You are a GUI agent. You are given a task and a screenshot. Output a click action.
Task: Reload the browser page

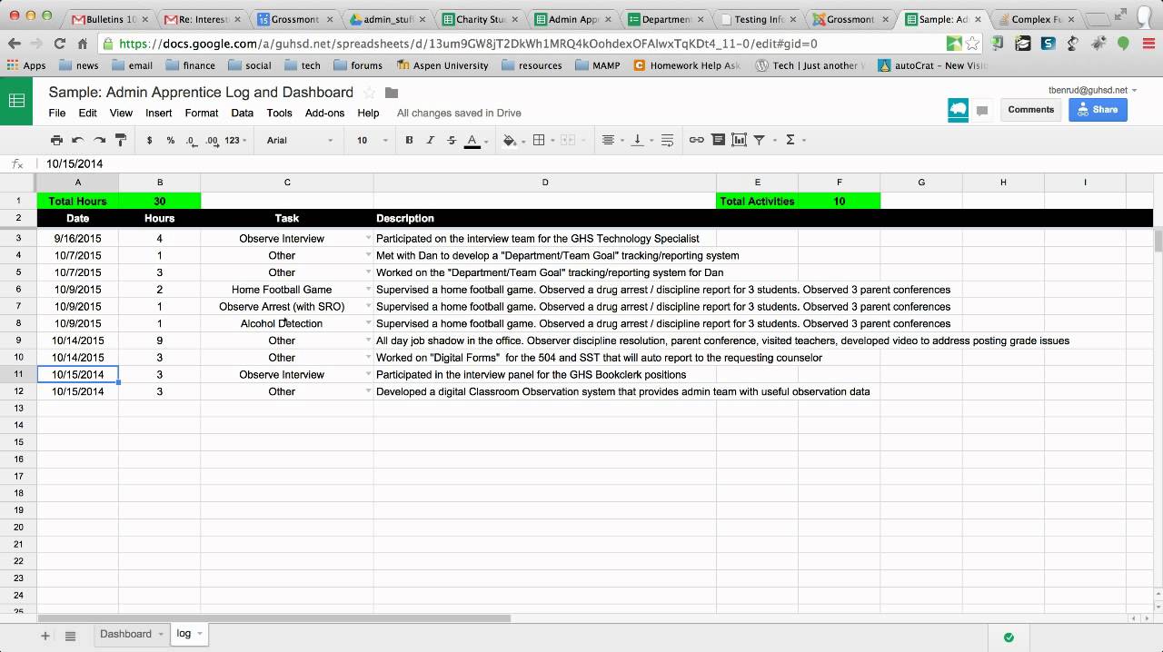coord(60,43)
